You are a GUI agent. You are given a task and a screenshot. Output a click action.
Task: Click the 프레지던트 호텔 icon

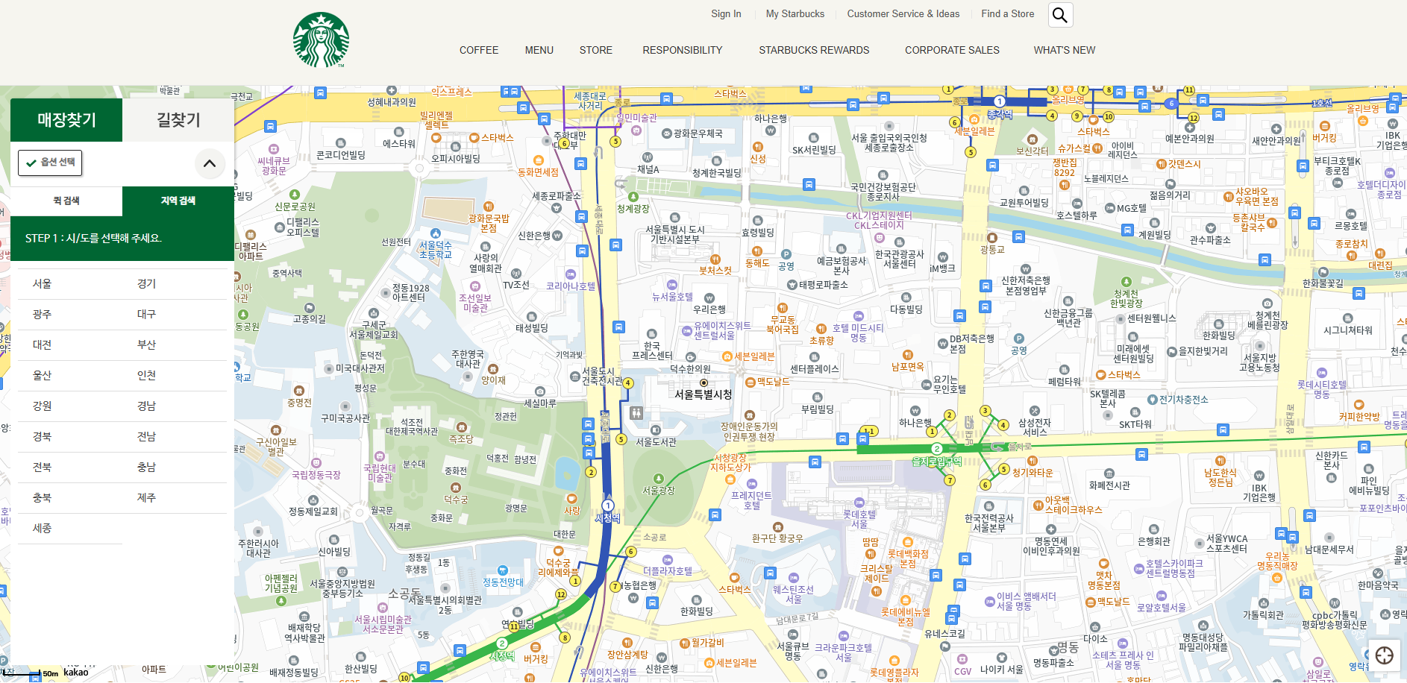[752, 484]
